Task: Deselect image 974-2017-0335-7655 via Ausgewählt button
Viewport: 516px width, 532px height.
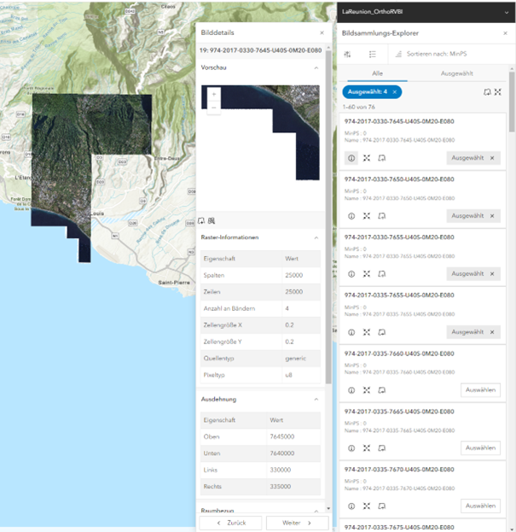Action: [x=473, y=332]
